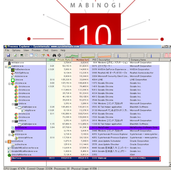Open the Find menu

[46, 50]
